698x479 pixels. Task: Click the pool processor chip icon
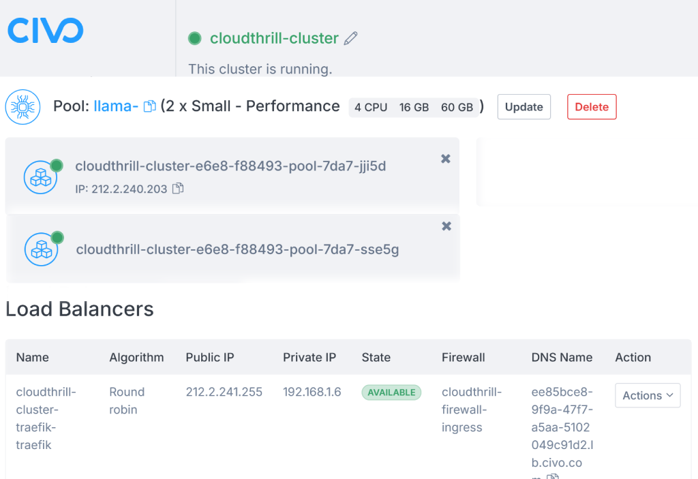click(x=22, y=107)
